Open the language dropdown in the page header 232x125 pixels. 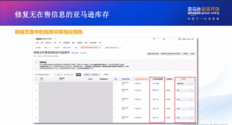(156, 39)
